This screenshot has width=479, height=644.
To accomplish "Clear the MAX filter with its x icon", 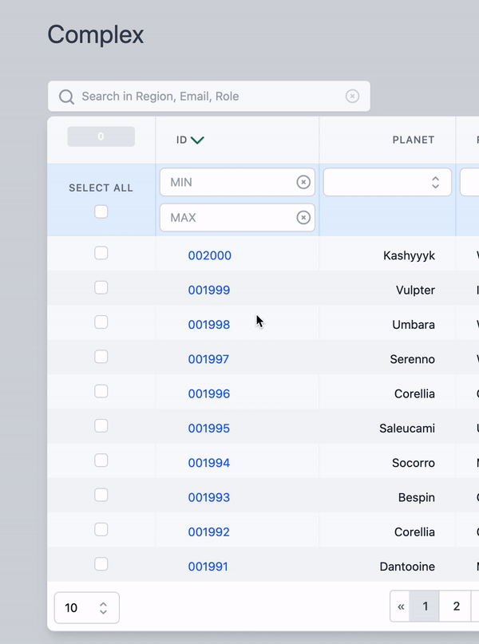I will pos(303,217).
